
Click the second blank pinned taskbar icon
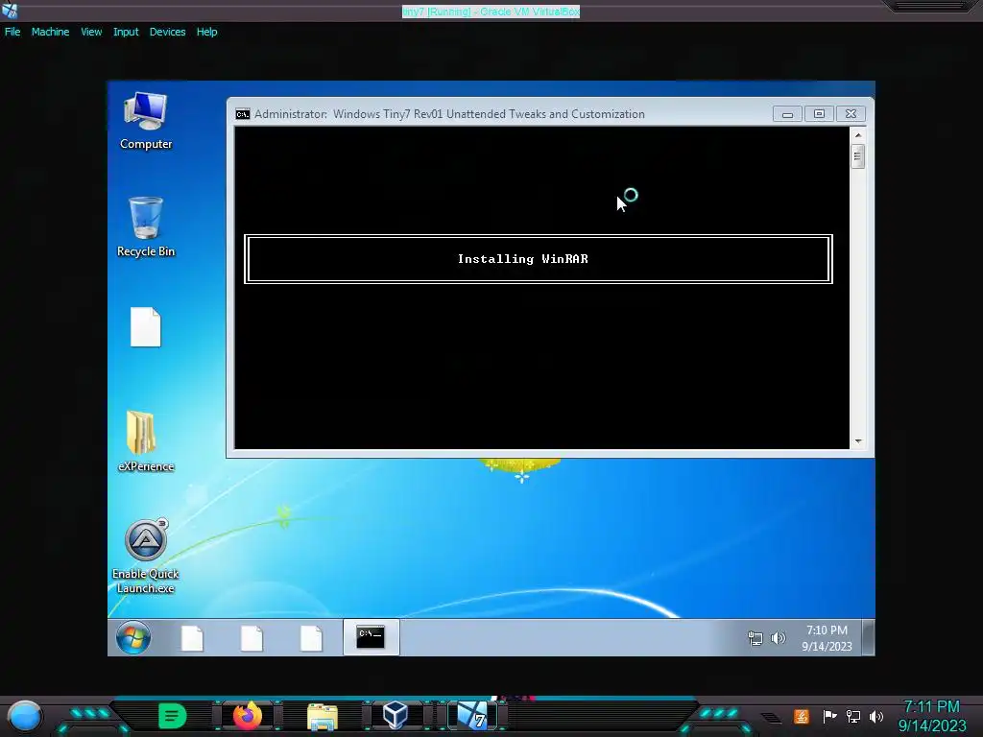pyautogui.click(x=252, y=638)
